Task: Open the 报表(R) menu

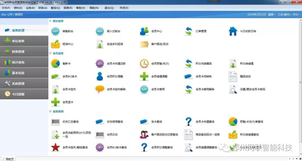Action: [x=68, y=8]
